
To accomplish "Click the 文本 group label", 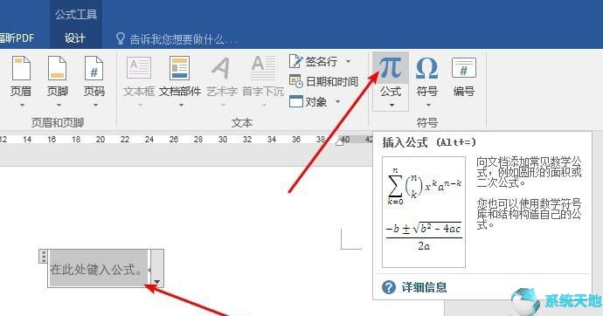I will pyautogui.click(x=242, y=123).
